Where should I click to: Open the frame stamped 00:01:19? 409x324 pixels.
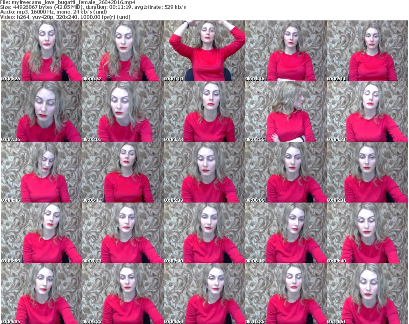click(x=204, y=51)
